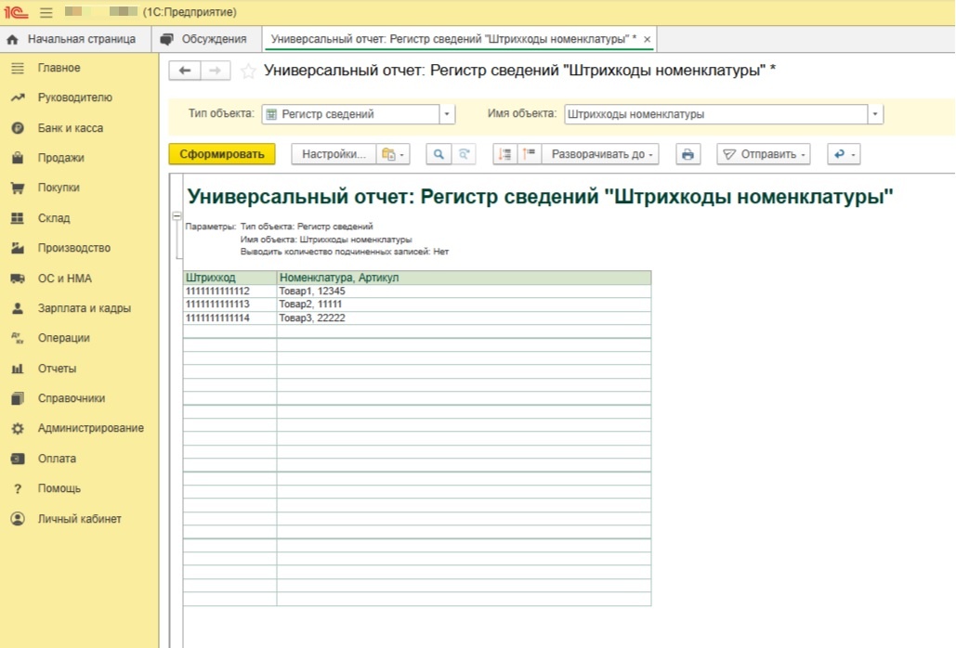Click the Имя объекта input field
The width and height of the screenshot is (956, 648).
[x=715, y=114]
